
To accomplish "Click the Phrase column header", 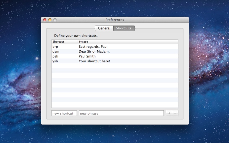I will pyautogui.click(x=128, y=42).
